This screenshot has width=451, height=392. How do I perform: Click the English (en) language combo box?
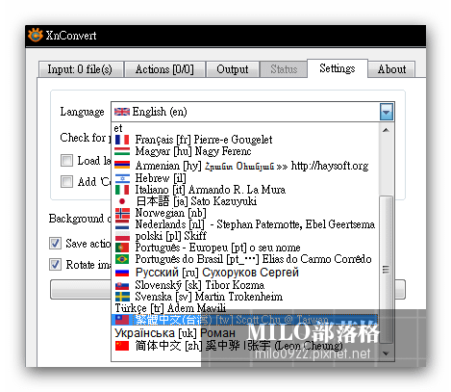(x=253, y=112)
